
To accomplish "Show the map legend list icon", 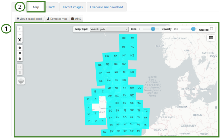I will coord(211,38).
